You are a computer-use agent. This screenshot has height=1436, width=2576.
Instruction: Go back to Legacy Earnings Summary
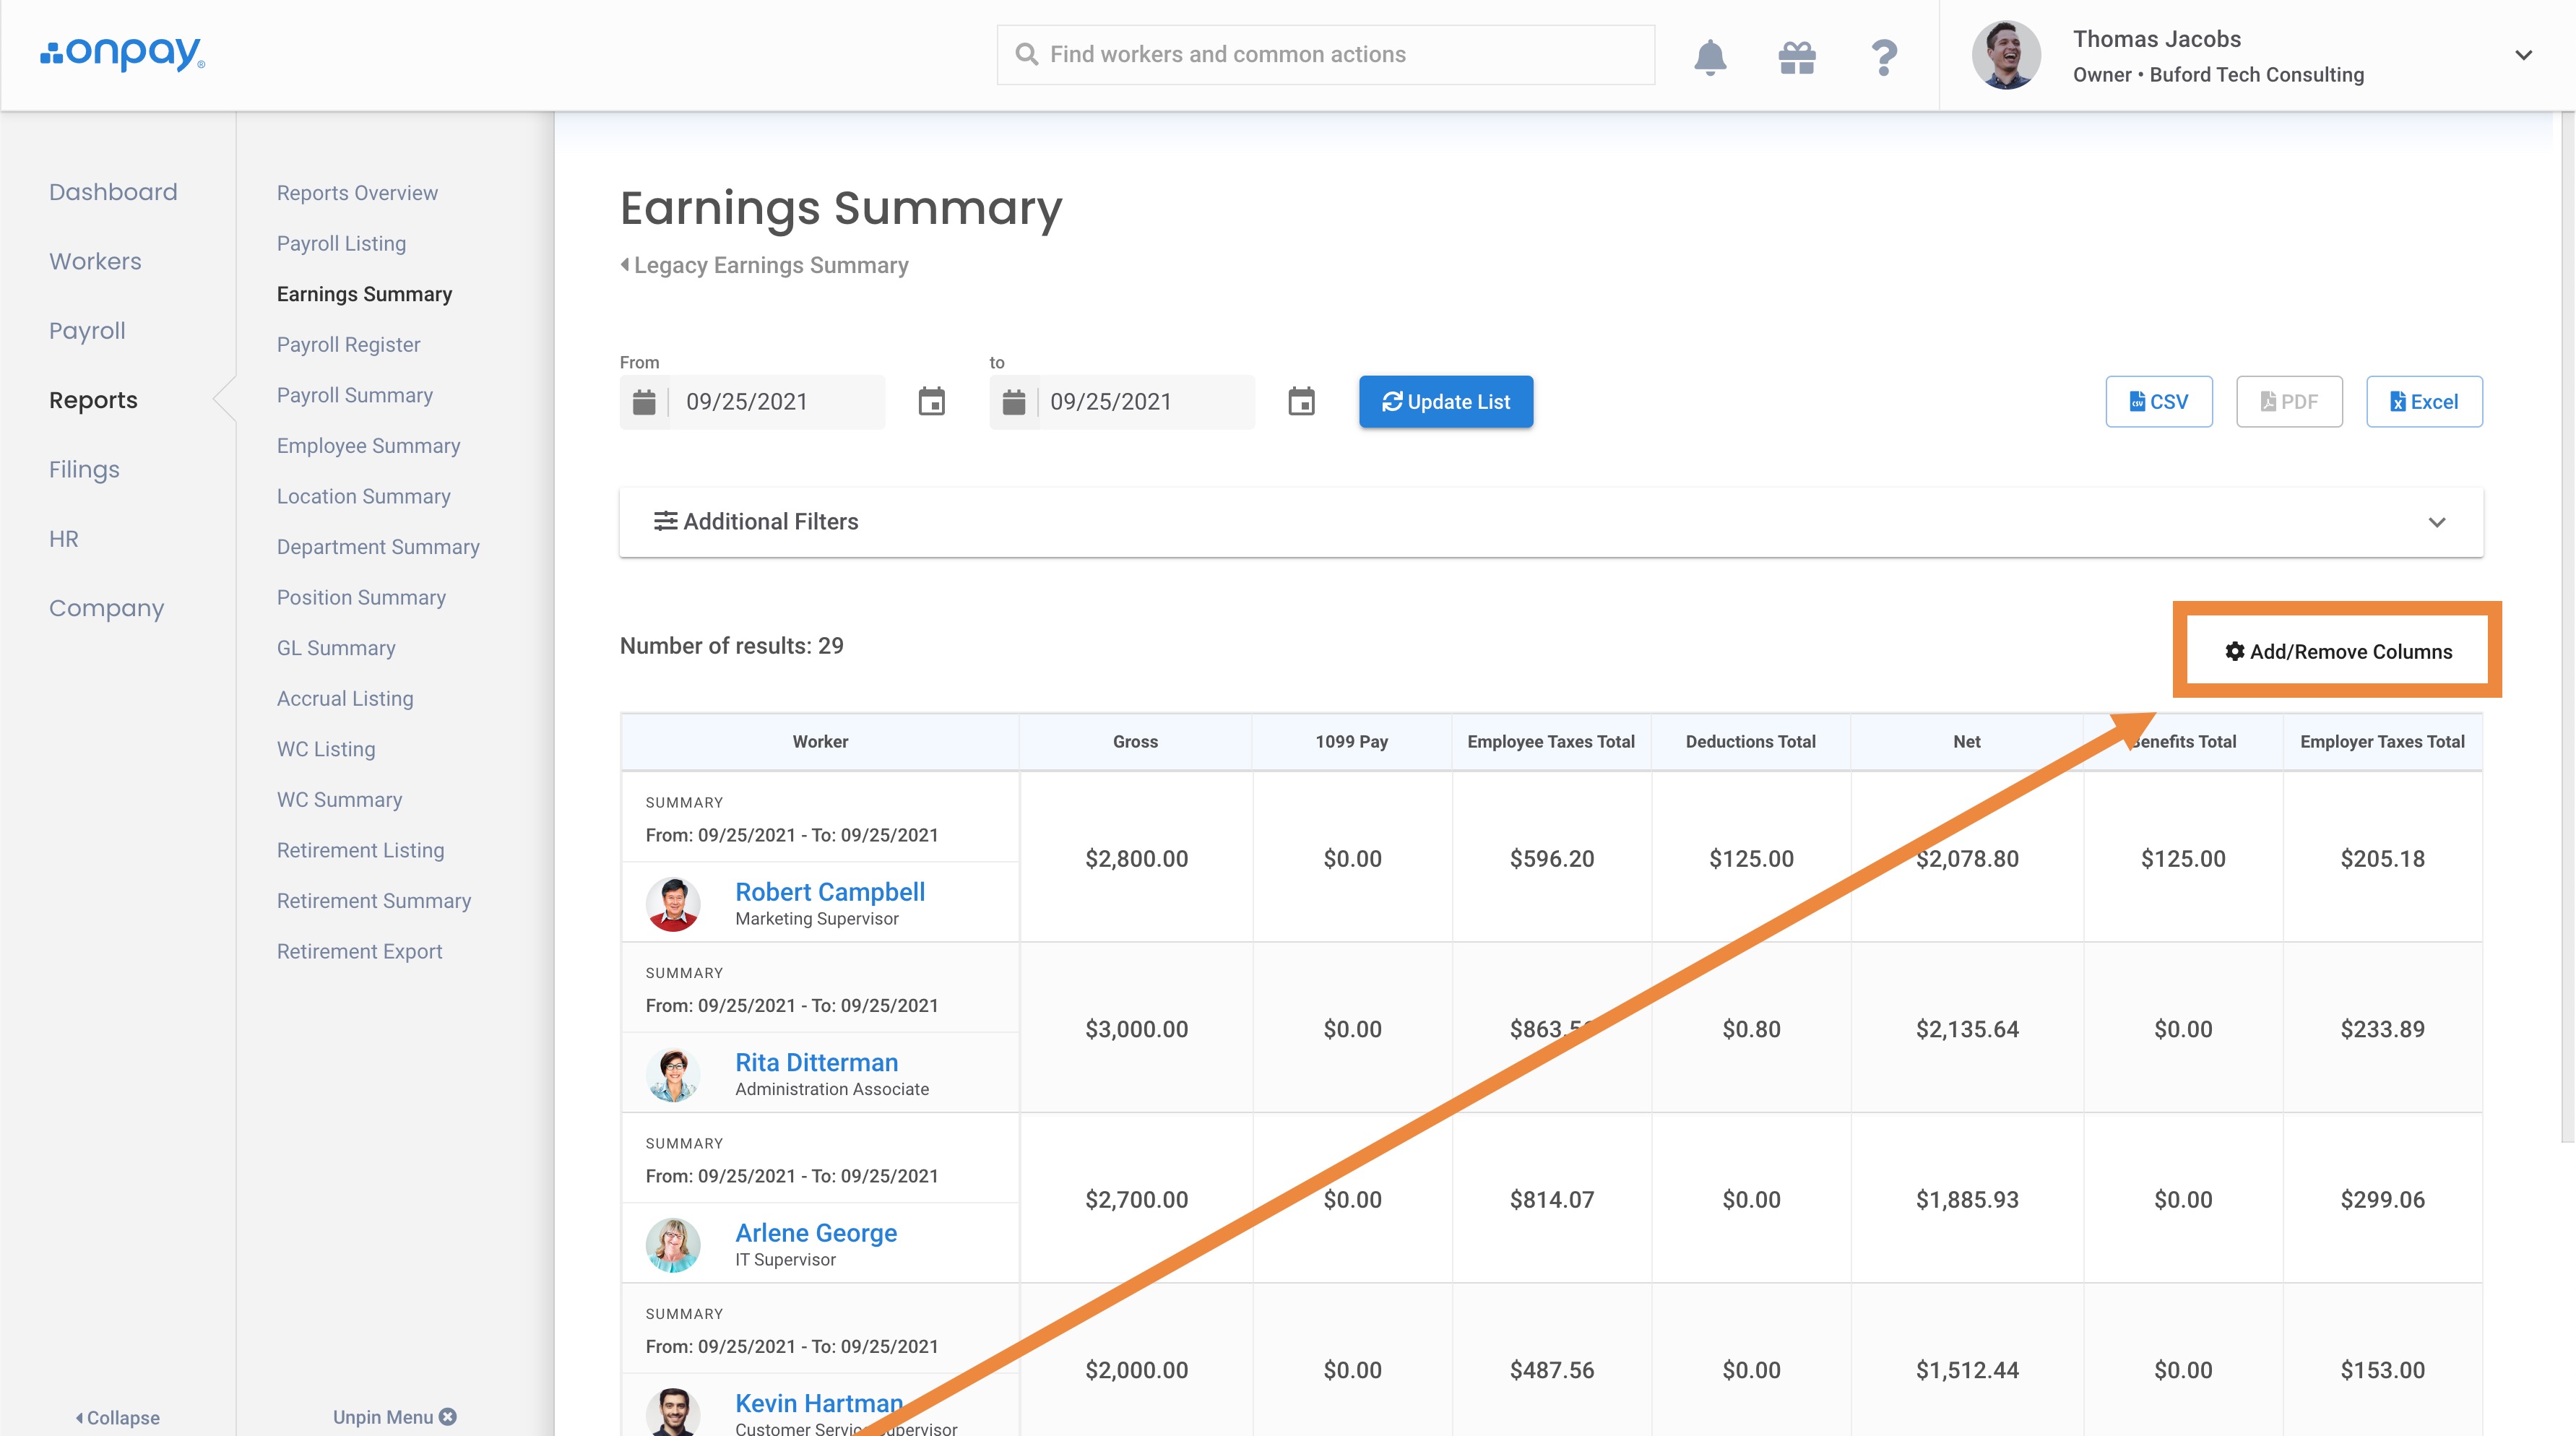(x=765, y=265)
